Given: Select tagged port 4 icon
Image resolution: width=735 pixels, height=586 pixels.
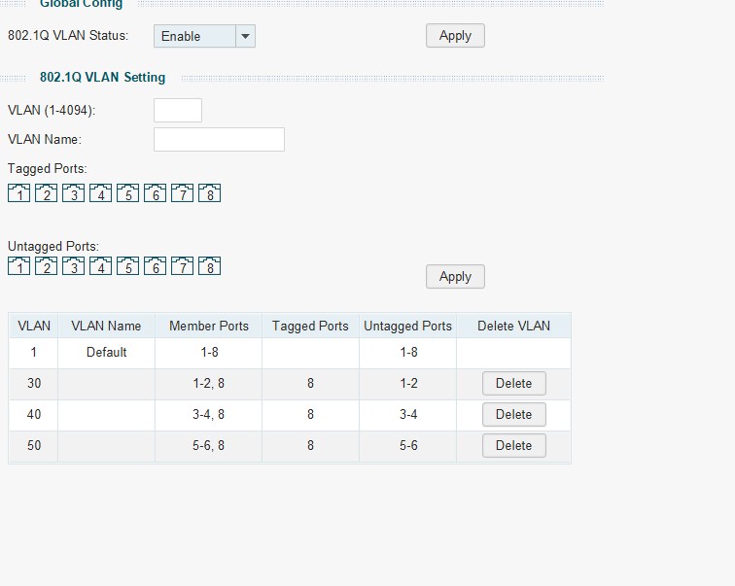Looking at the screenshot, I should click(x=100, y=193).
